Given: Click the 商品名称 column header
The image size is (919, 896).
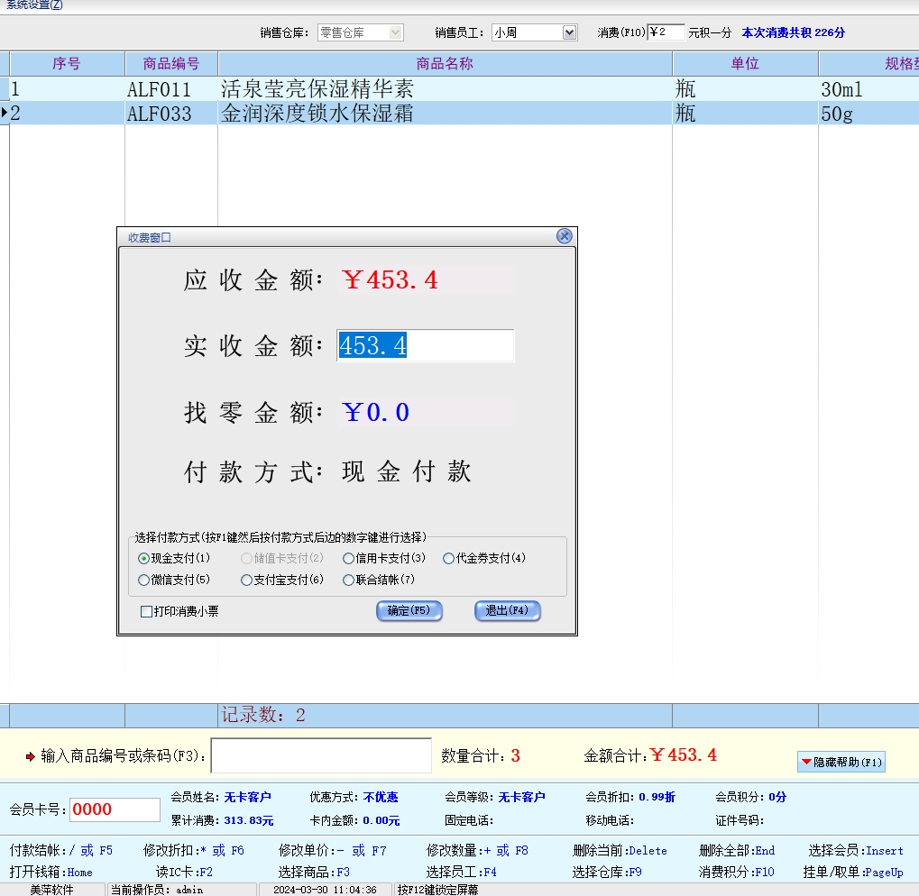Looking at the screenshot, I should point(445,64).
